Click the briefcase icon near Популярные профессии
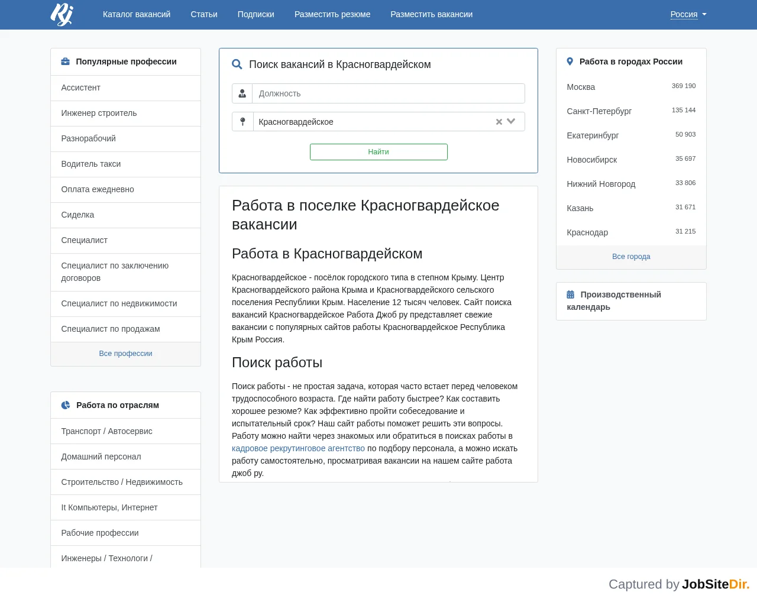Screen dimensions: 757x602 coord(66,62)
